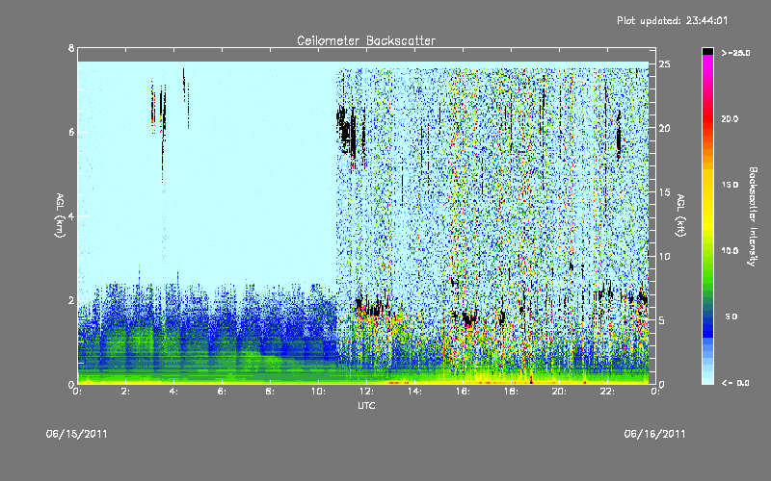Click the 8 km tick on left axis
The height and width of the screenshot is (481, 771).
click(71, 48)
